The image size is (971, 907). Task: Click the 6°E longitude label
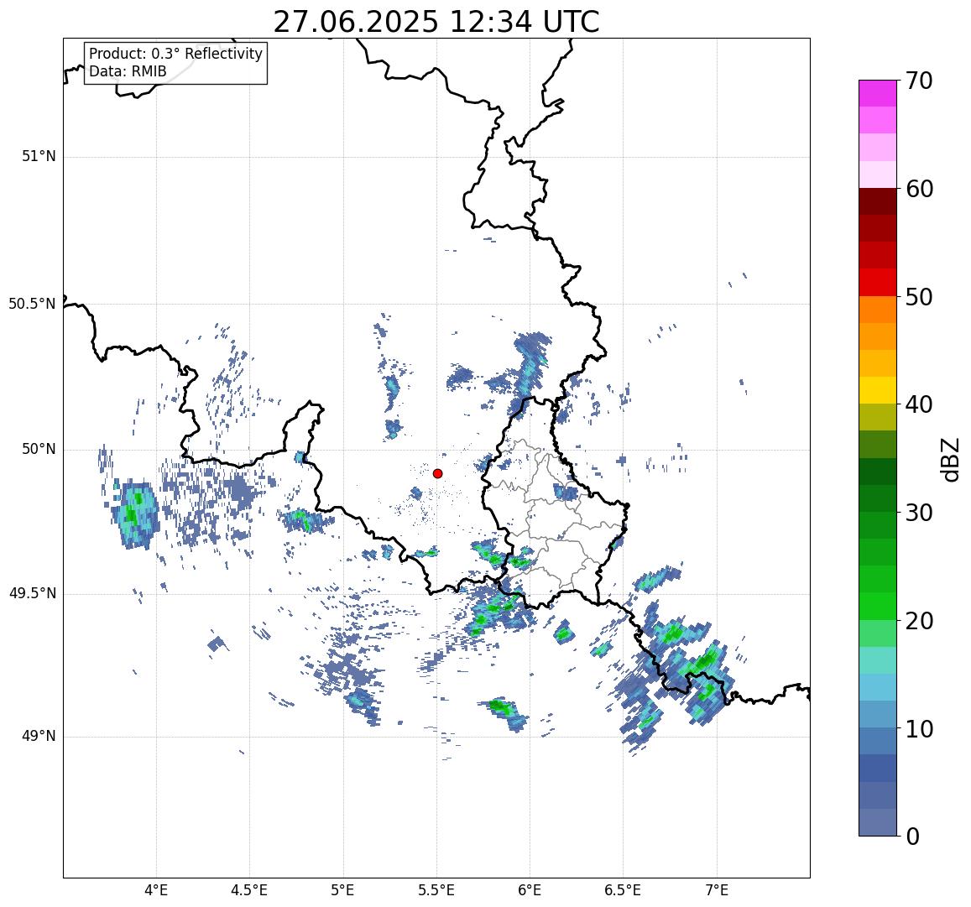(x=530, y=890)
